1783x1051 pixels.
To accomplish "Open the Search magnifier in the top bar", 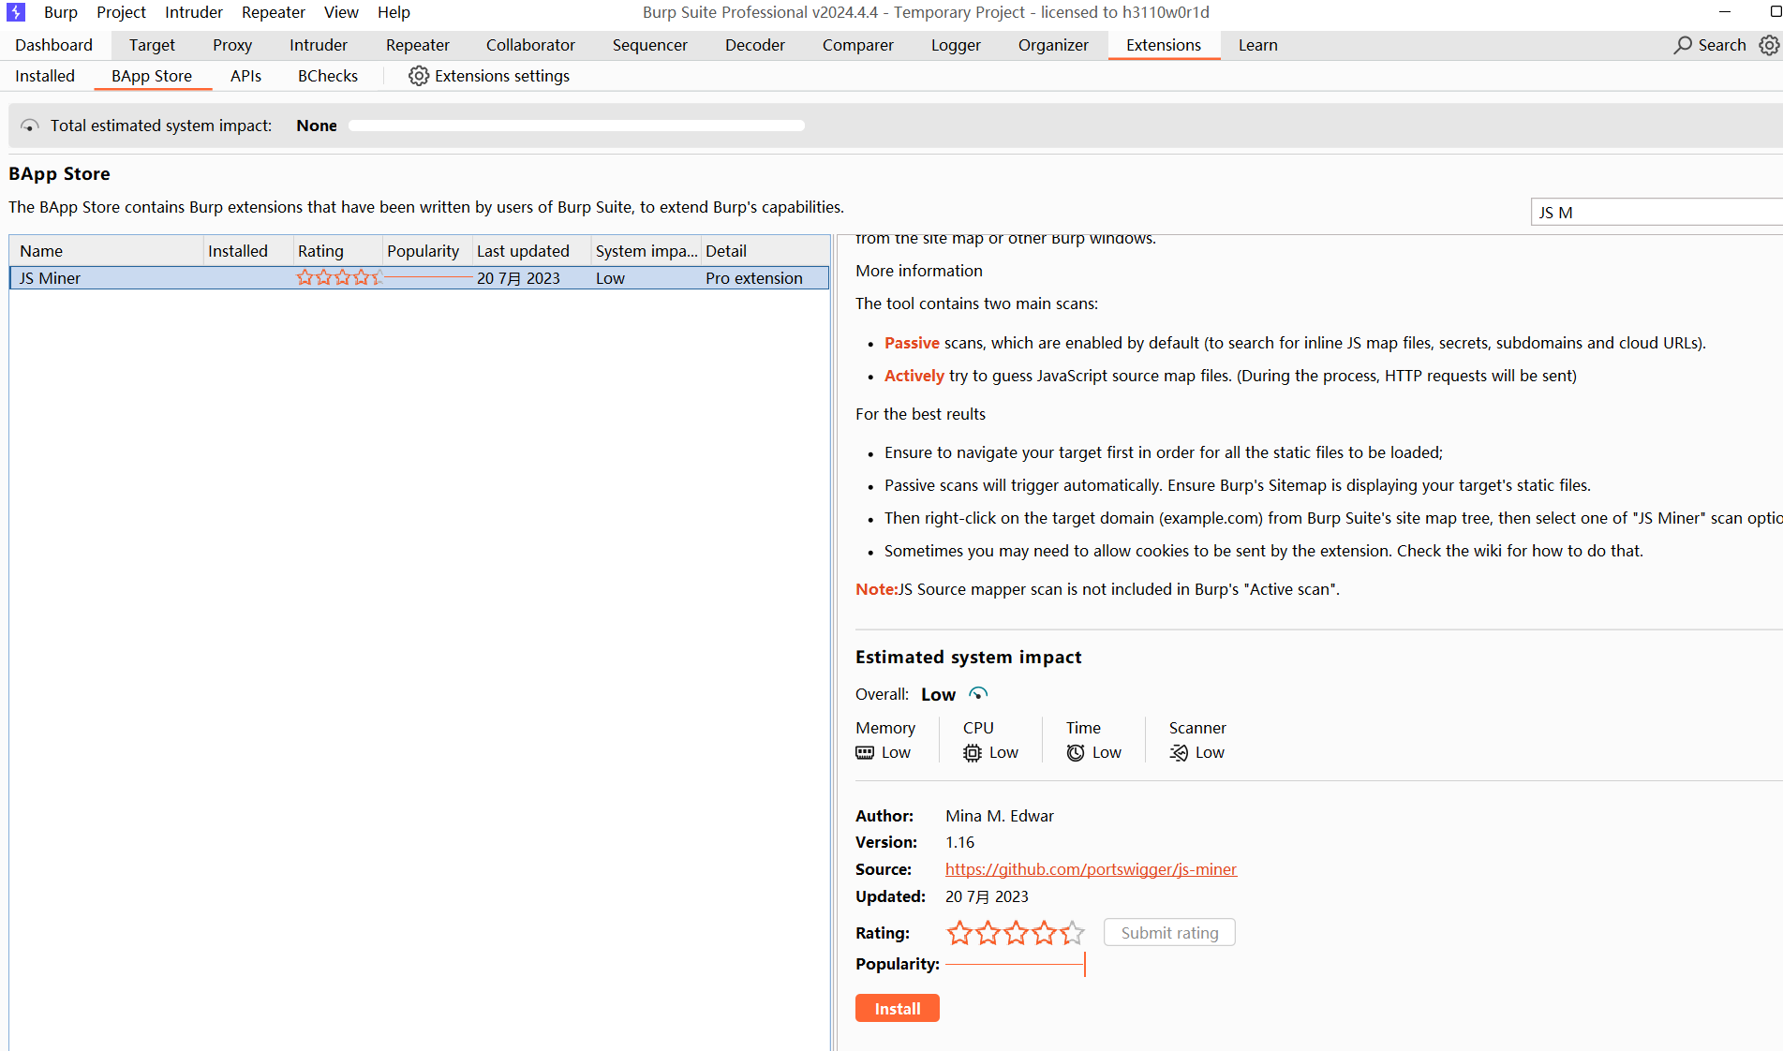I will (1683, 45).
